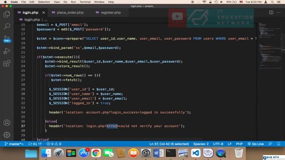Open Finder from the dock
Image resolution: width=285 pixels, height=160 pixels.
46,153
